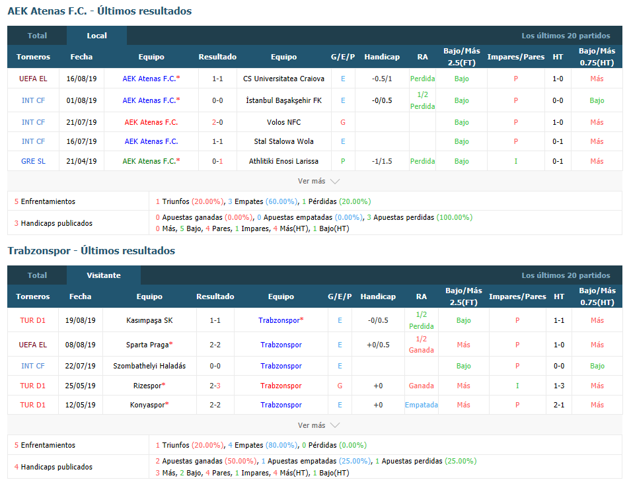Click the date 16/08/19
This screenshot has width=631, height=486.
(81, 79)
